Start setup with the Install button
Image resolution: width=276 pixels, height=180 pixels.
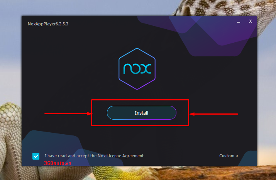(142, 113)
